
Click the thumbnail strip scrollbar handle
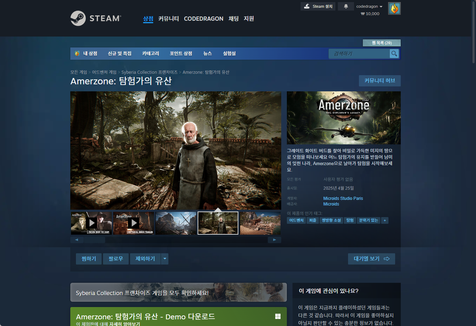point(95,240)
